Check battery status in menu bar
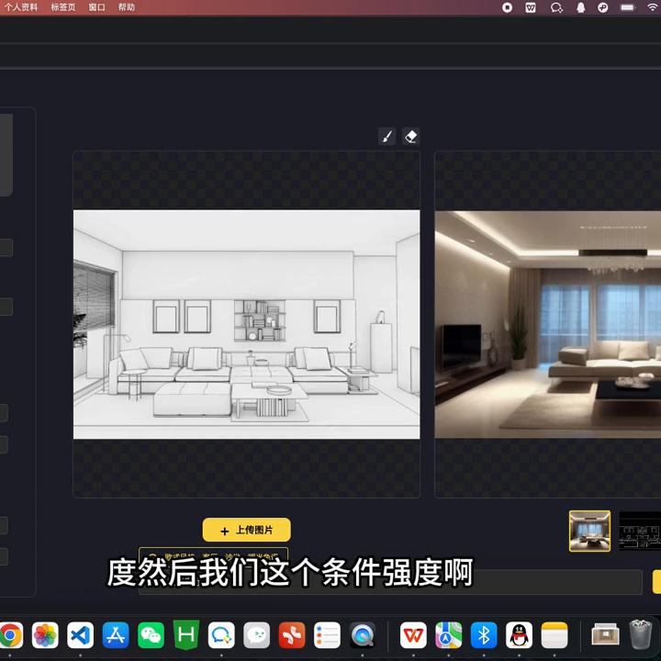 click(627, 7)
